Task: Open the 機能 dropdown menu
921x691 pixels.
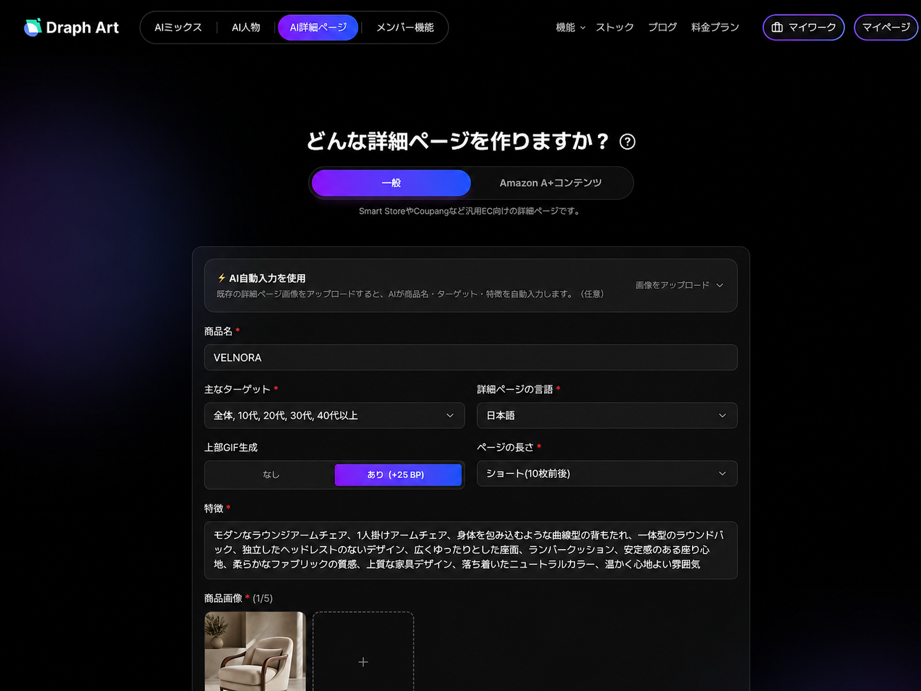Action: (570, 27)
